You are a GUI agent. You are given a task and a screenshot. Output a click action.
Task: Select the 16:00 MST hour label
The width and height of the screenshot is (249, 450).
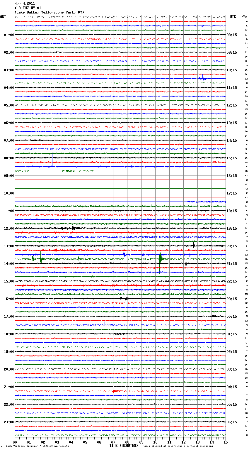(x=9, y=299)
